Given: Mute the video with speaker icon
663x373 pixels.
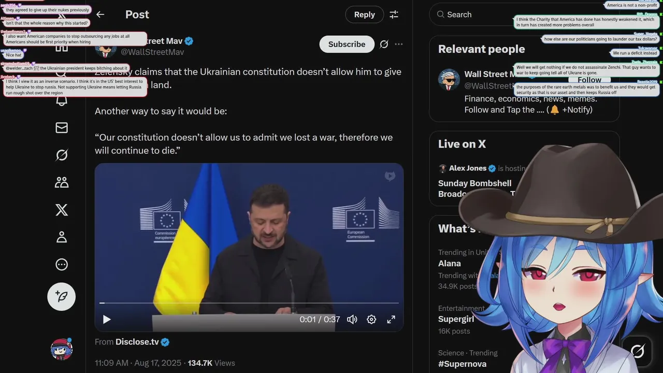Looking at the screenshot, I should coord(352,320).
